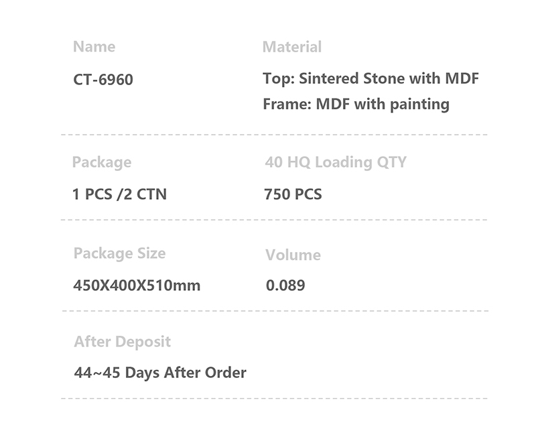536x443 pixels.
Task: Click the Name field label
Action: (94, 47)
